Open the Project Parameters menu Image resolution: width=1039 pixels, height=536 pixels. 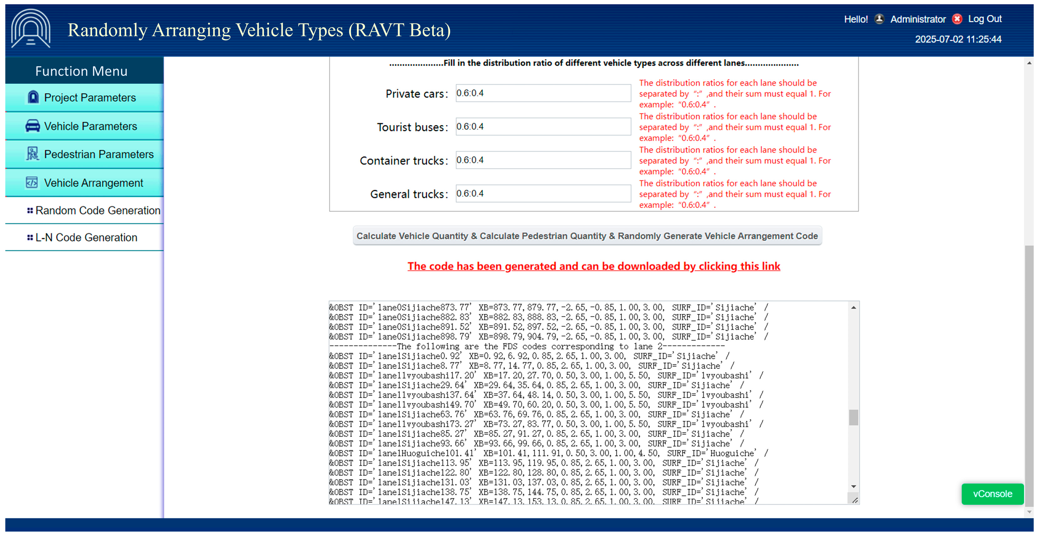[84, 97]
